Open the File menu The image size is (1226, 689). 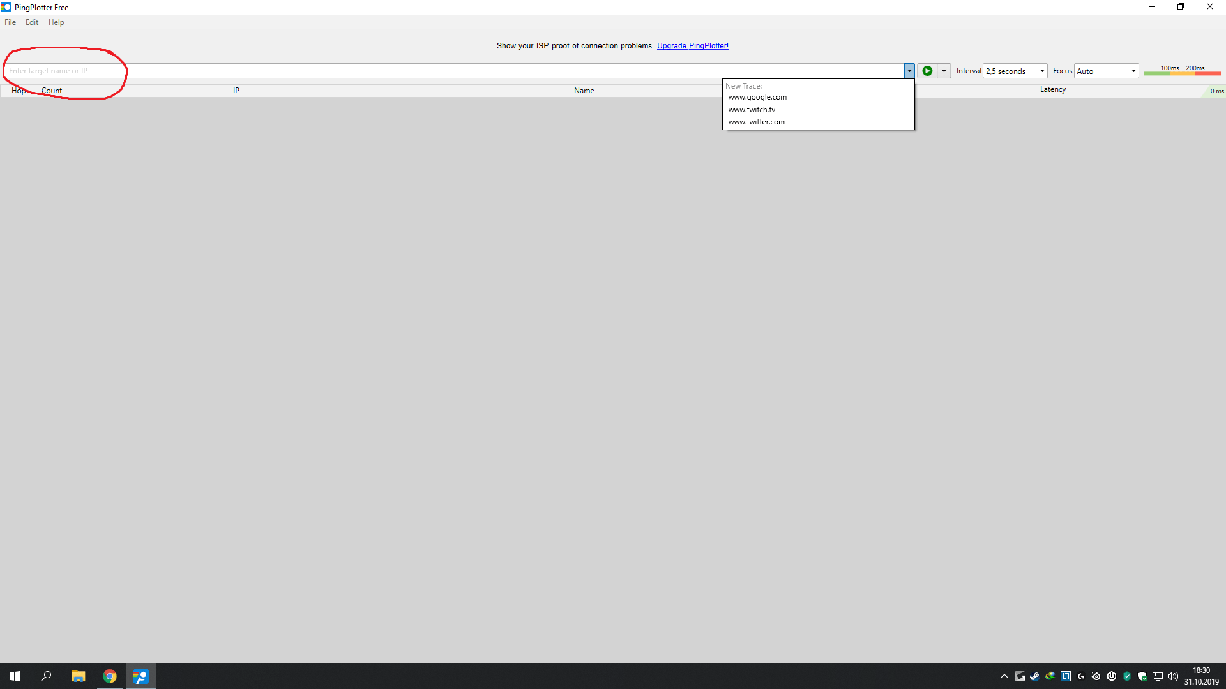coord(10,22)
